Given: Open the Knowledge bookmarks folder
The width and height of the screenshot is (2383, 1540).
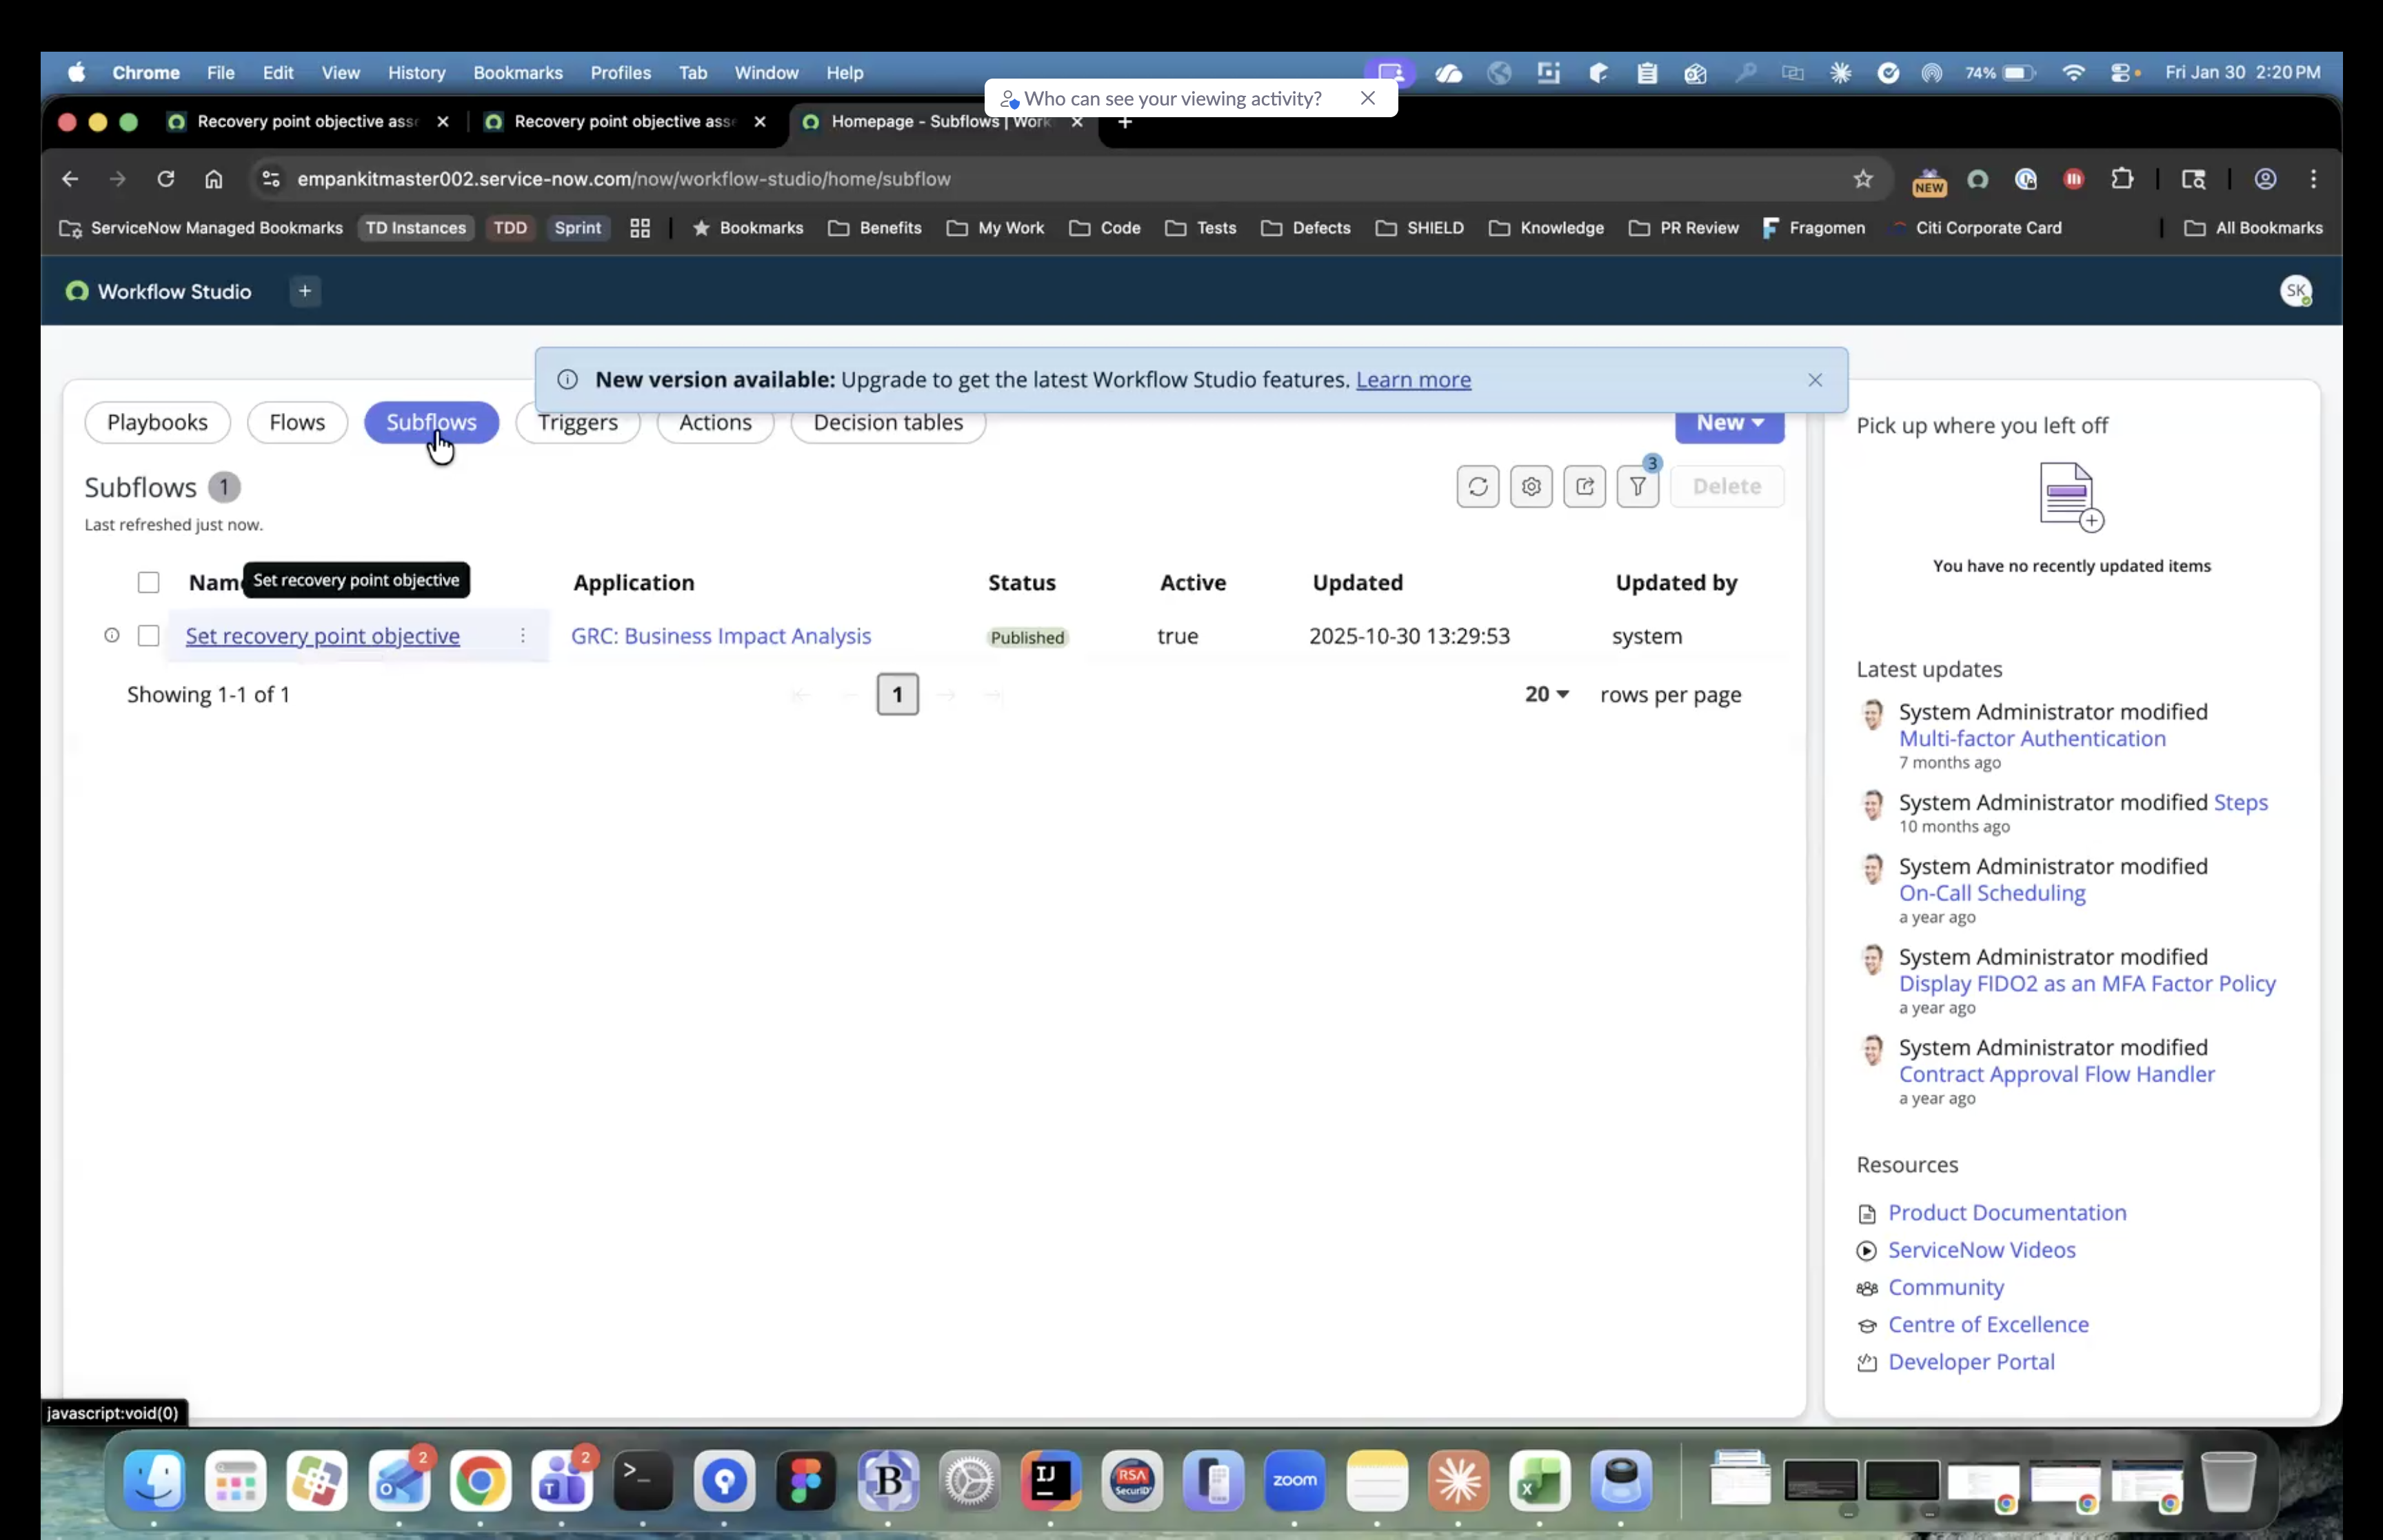Looking at the screenshot, I should pyautogui.click(x=1546, y=228).
